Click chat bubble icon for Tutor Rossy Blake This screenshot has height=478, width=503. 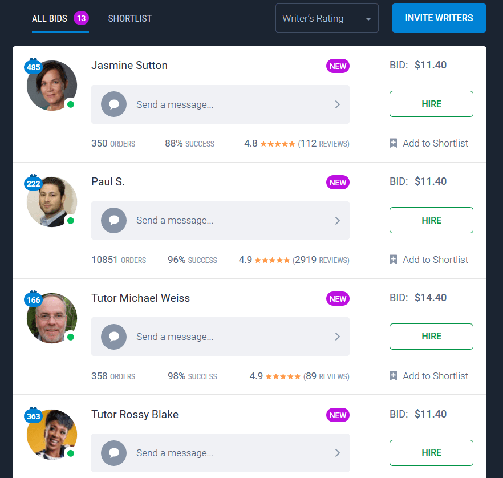tap(113, 453)
